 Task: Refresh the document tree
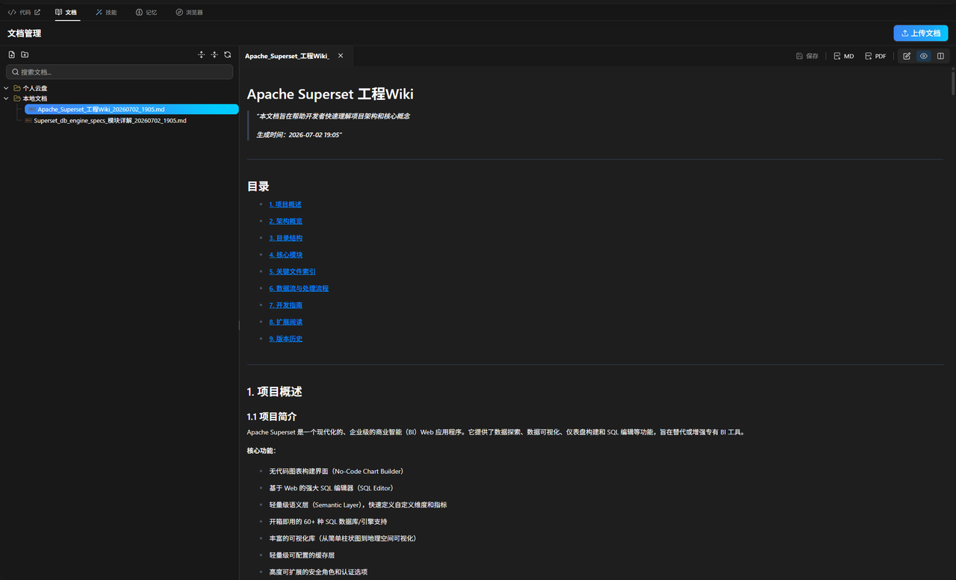[x=228, y=54]
